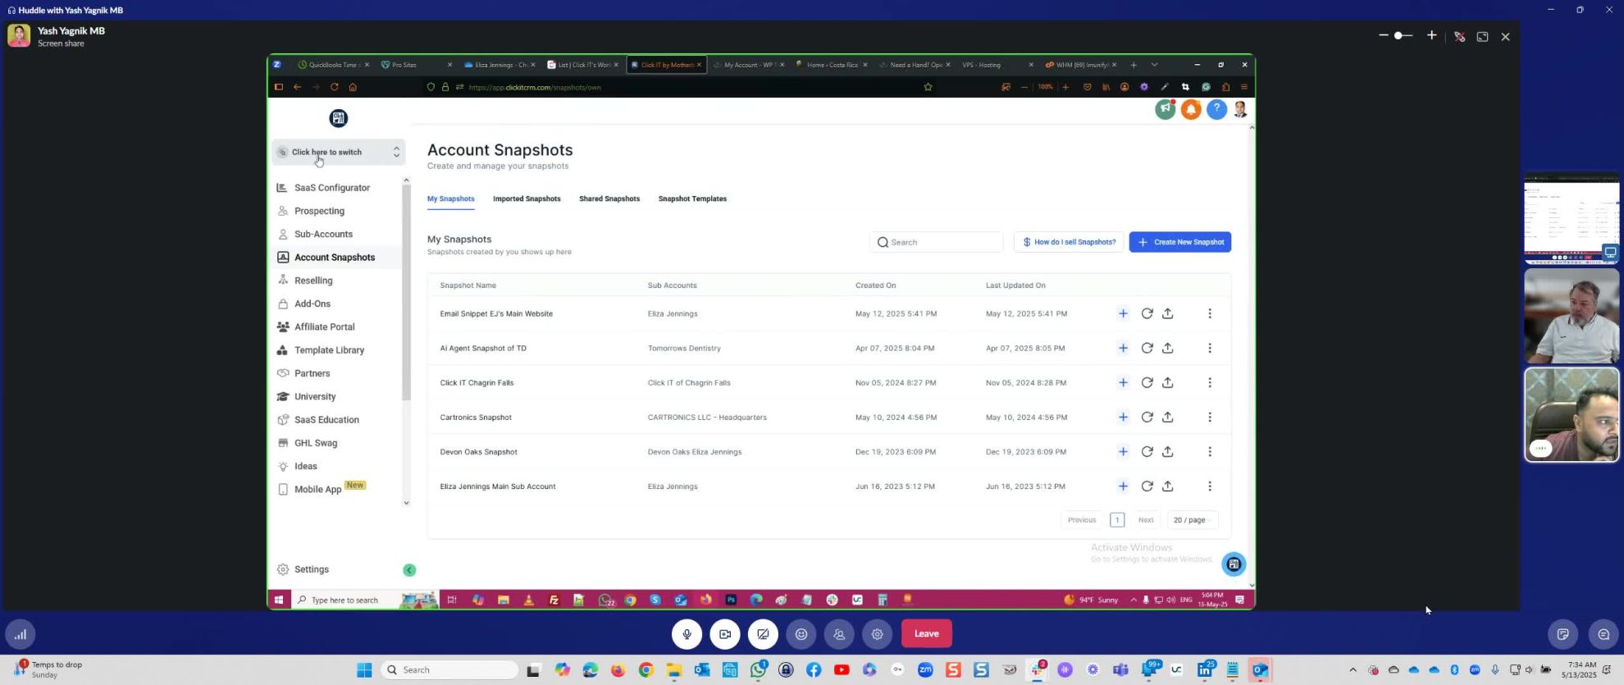This screenshot has width=1624, height=685.
Task: Click the Next pagination button
Action: pyautogui.click(x=1146, y=520)
